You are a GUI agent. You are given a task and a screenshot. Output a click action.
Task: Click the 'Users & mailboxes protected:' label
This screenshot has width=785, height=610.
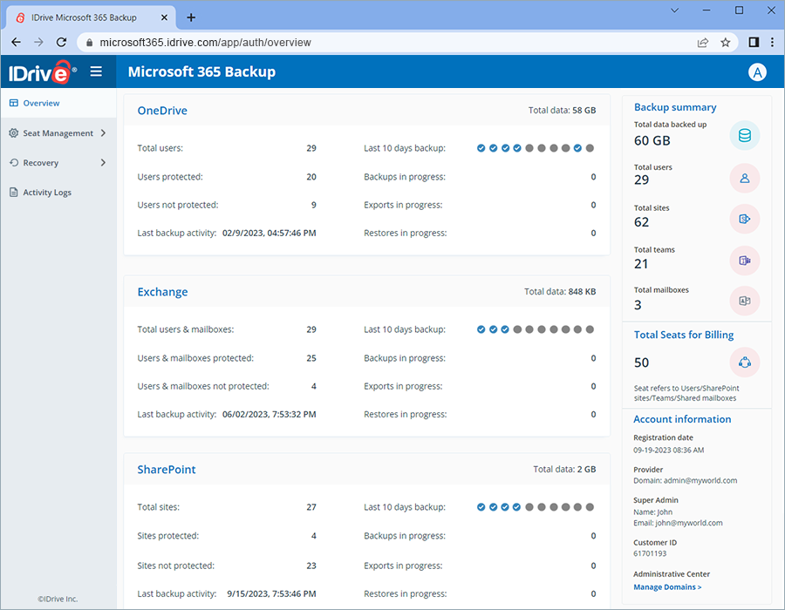195,358
